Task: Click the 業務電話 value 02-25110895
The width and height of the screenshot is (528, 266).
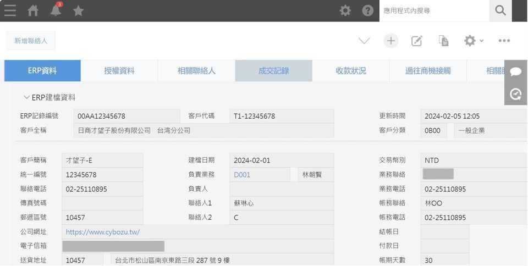Action: point(474,189)
